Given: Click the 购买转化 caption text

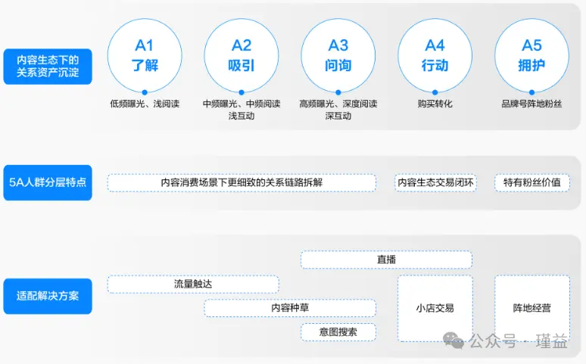Looking at the screenshot, I should point(435,104).
